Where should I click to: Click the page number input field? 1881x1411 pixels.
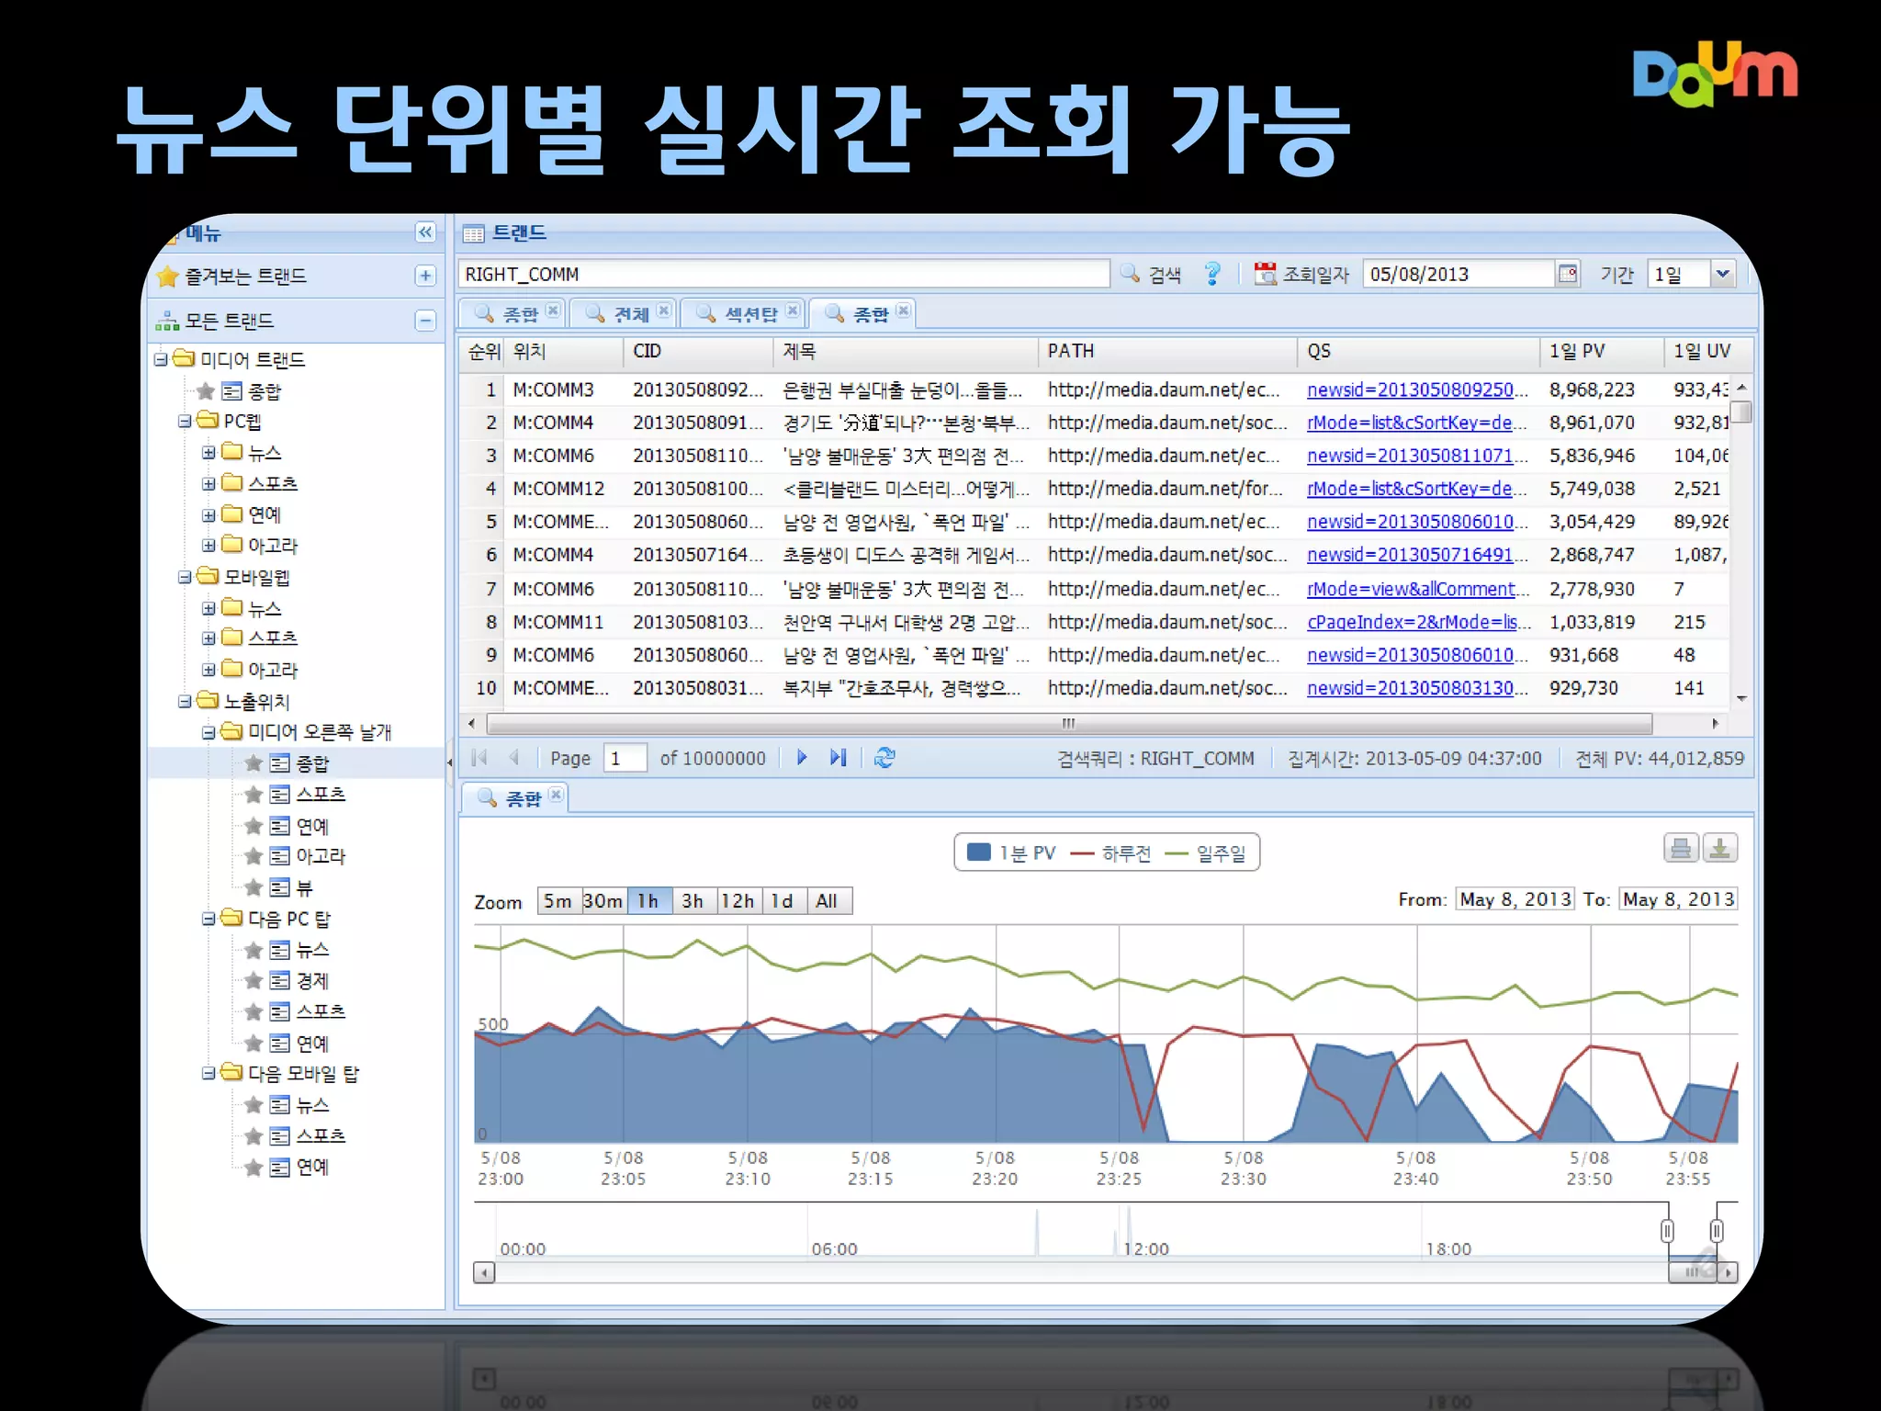(x=625, y=758)
